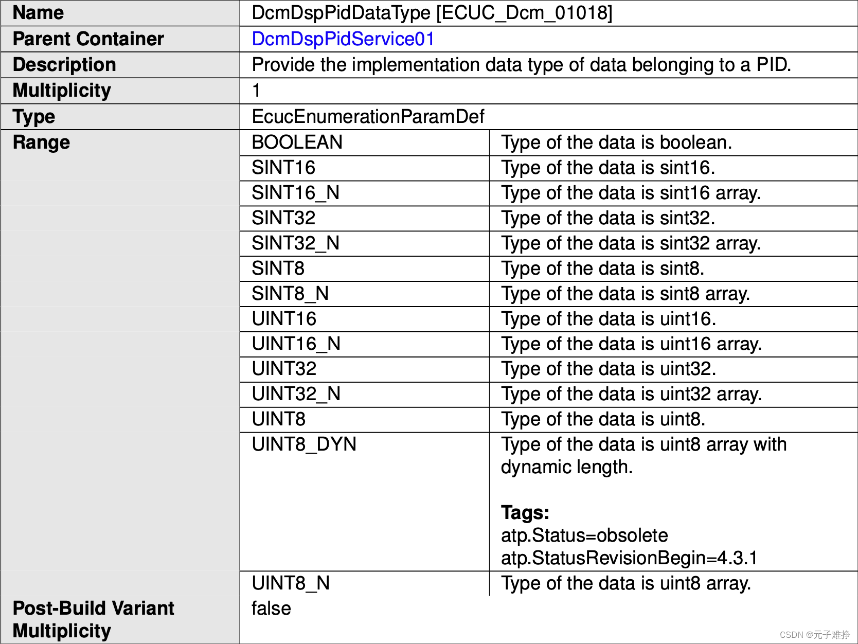Image resolution: width=858 pixels, height=644 pixels.
Task: Select the UINT32_N range entry
Action: [296, 394]
